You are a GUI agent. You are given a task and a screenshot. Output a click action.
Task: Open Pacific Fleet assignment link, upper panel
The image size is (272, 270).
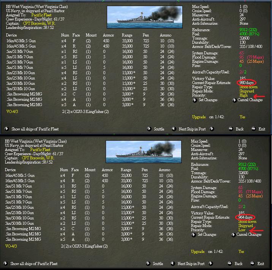click(41, 15)
